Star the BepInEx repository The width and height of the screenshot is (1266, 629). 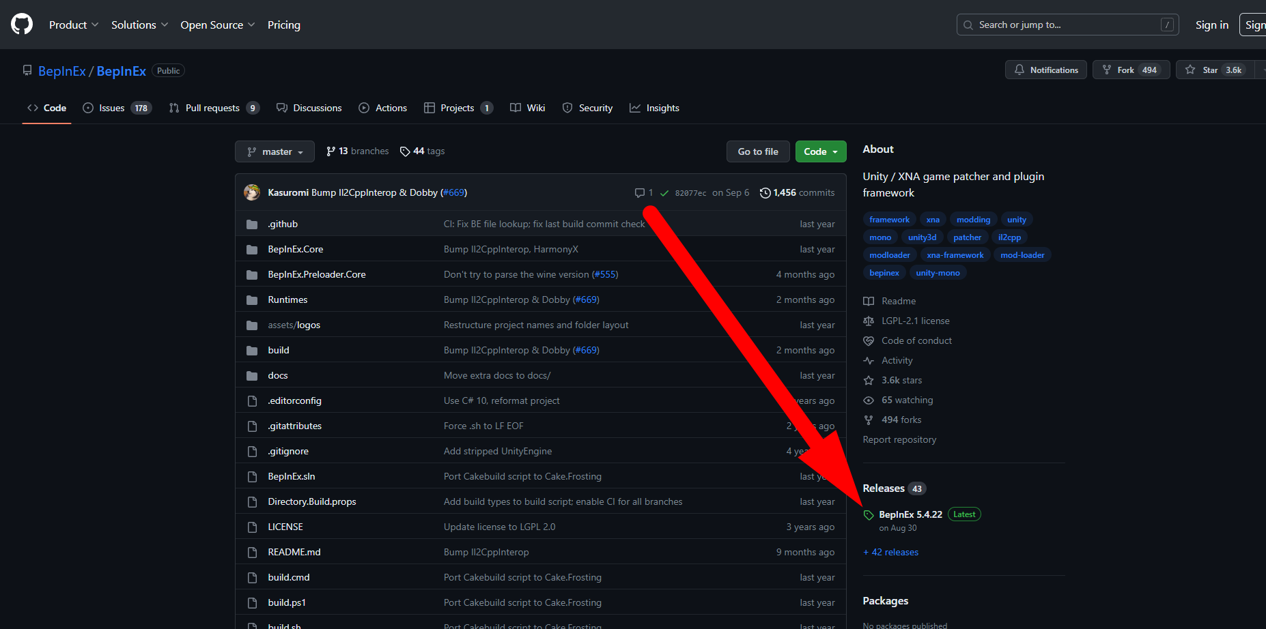click(x=1215, y=70)
